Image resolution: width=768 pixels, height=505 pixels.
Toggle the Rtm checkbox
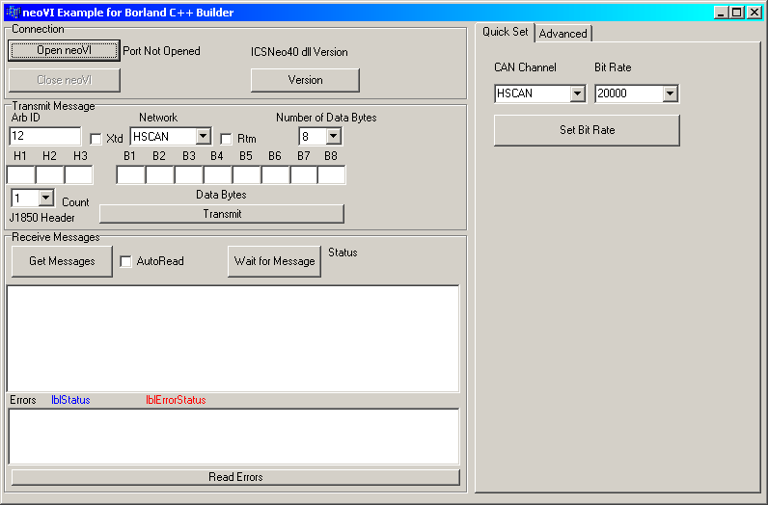tap(226, 139)
